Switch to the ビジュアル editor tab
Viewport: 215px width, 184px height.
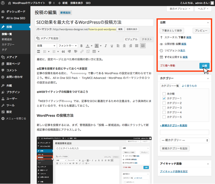pos(131,39)
